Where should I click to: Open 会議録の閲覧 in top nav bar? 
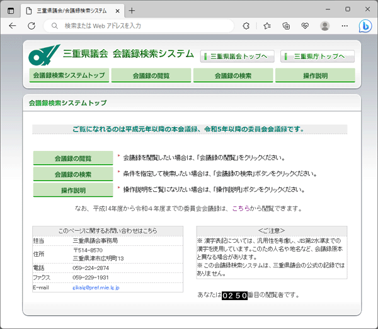click(x=151, y=75)
